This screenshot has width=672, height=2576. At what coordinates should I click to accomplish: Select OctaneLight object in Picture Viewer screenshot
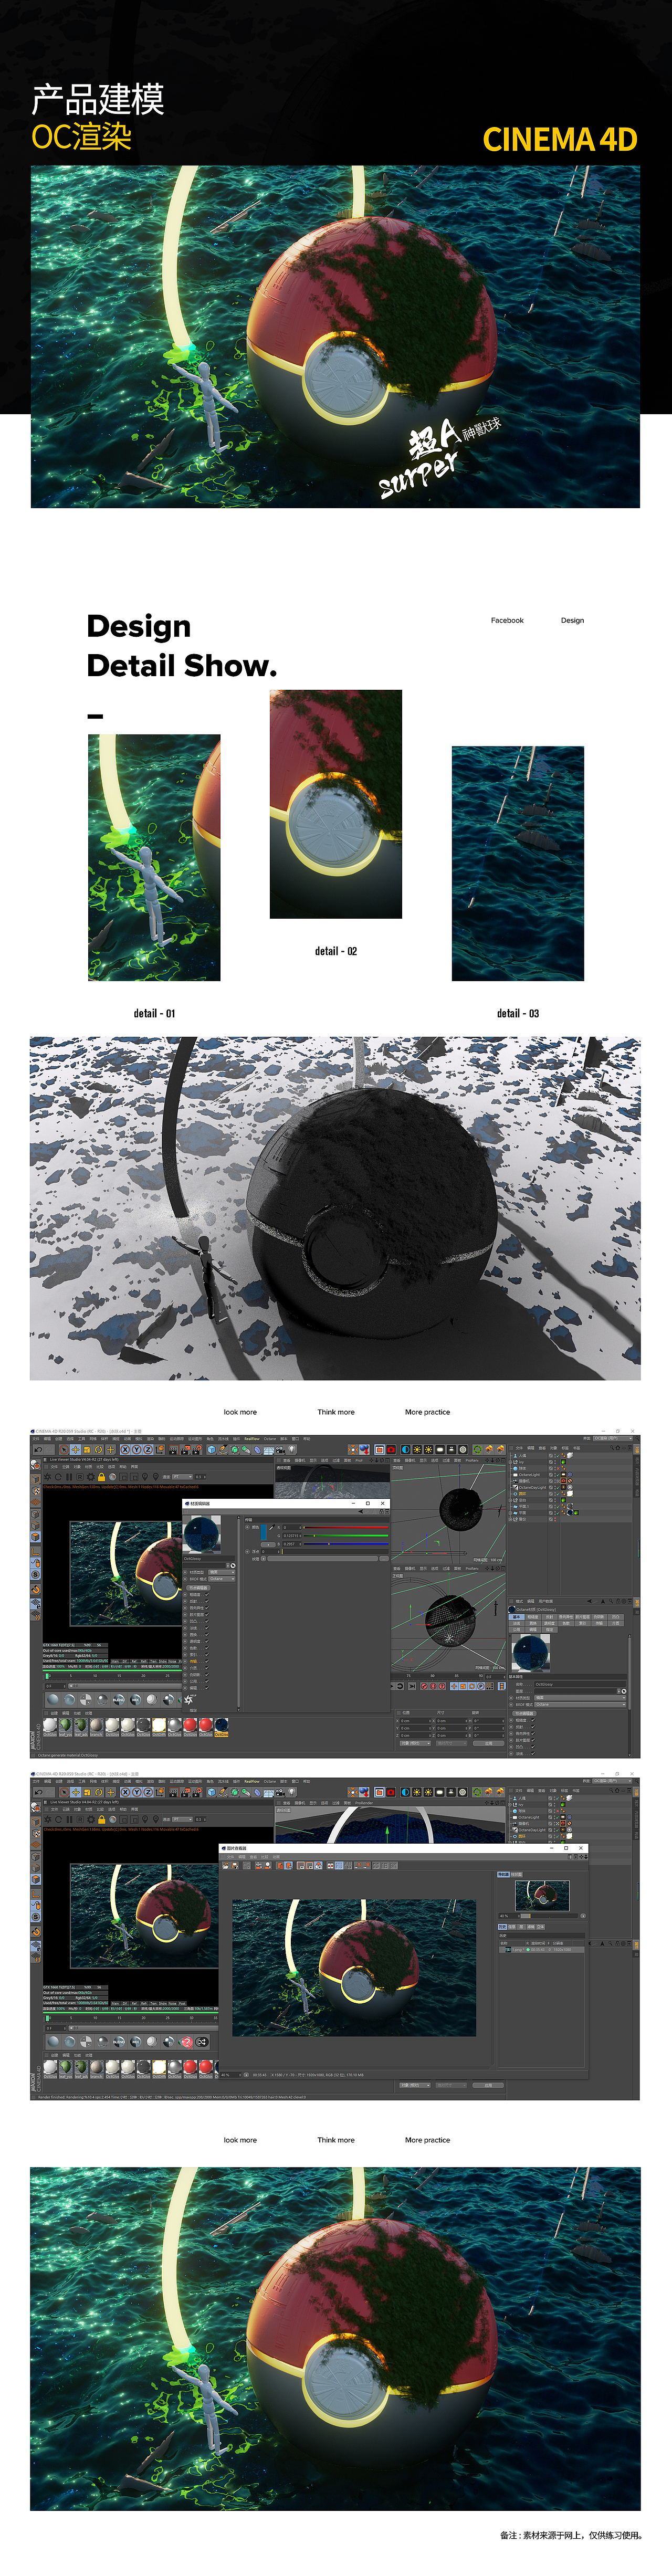[x=528, y=1817]
